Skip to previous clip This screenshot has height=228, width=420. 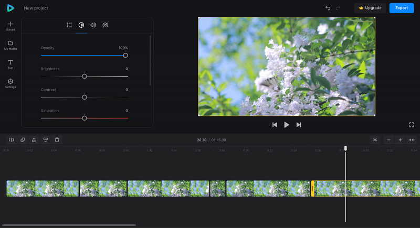(x=275, y=125)
